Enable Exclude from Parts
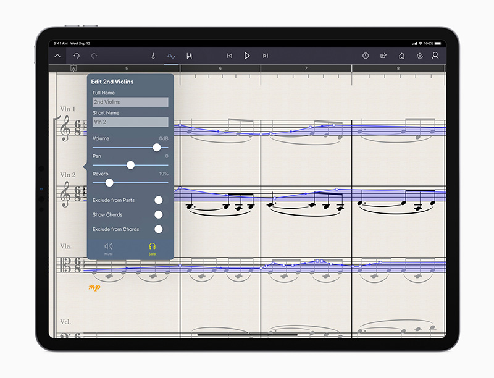The width and height of the screenshot is (494, 378). 159,199
